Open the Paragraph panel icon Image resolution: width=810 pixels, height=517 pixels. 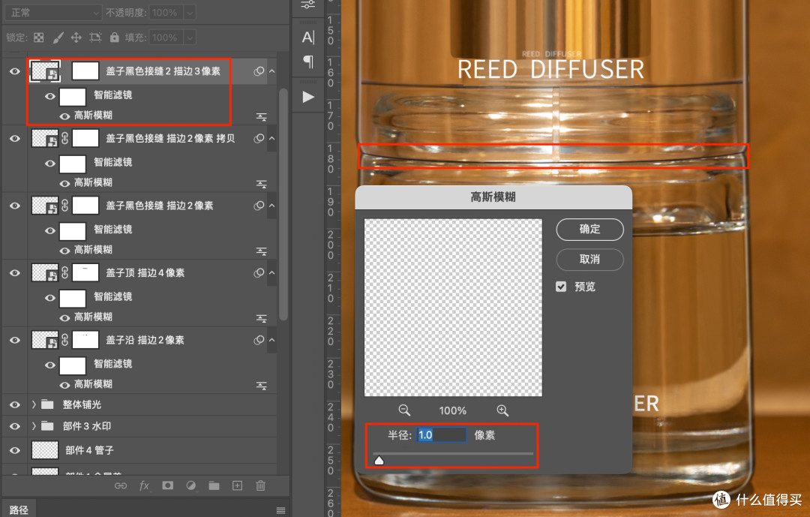click(308, 62)
